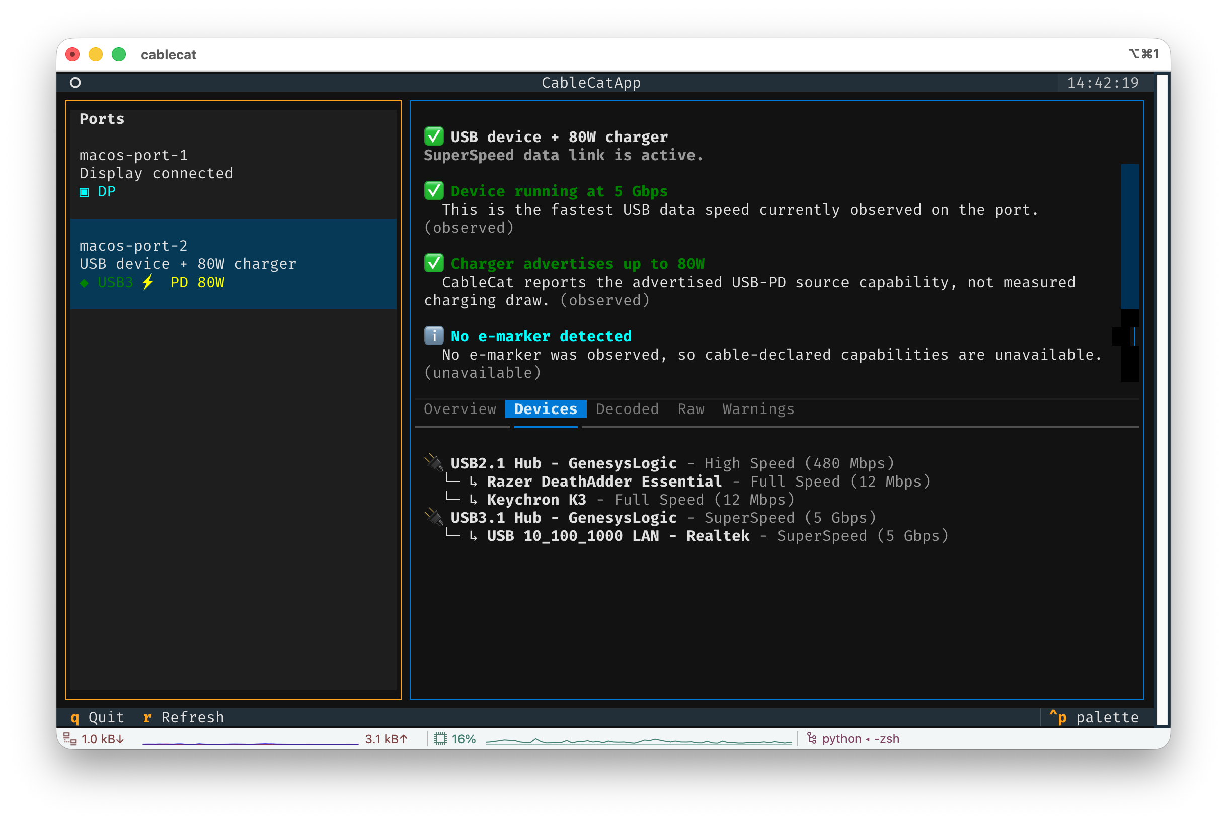The width and height of the screenshot is (1227, 824).
Task: Click the cyan DP square indicator under macos-port-1
Action: [84, 192]
